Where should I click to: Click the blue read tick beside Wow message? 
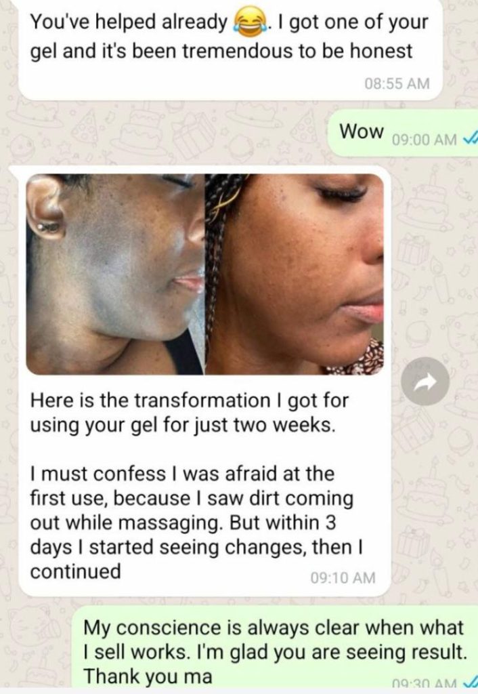pos(469,140)
